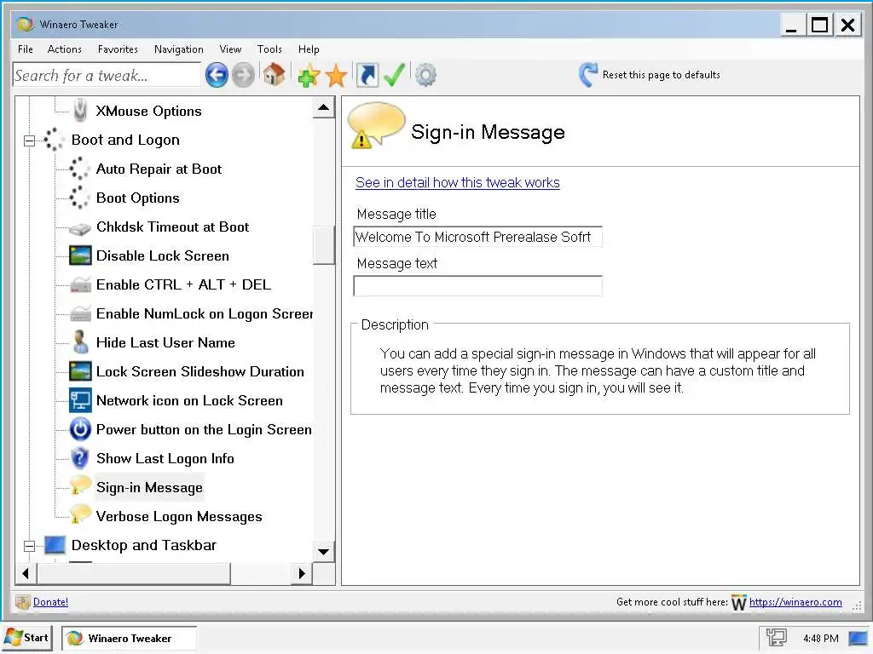
Task: Click the network icon in system tray
Action: 776,638
